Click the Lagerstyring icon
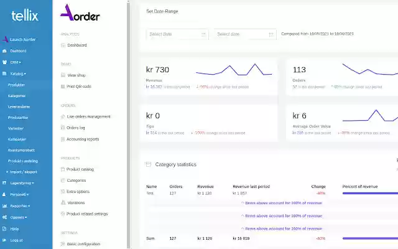 pos(4,183)
